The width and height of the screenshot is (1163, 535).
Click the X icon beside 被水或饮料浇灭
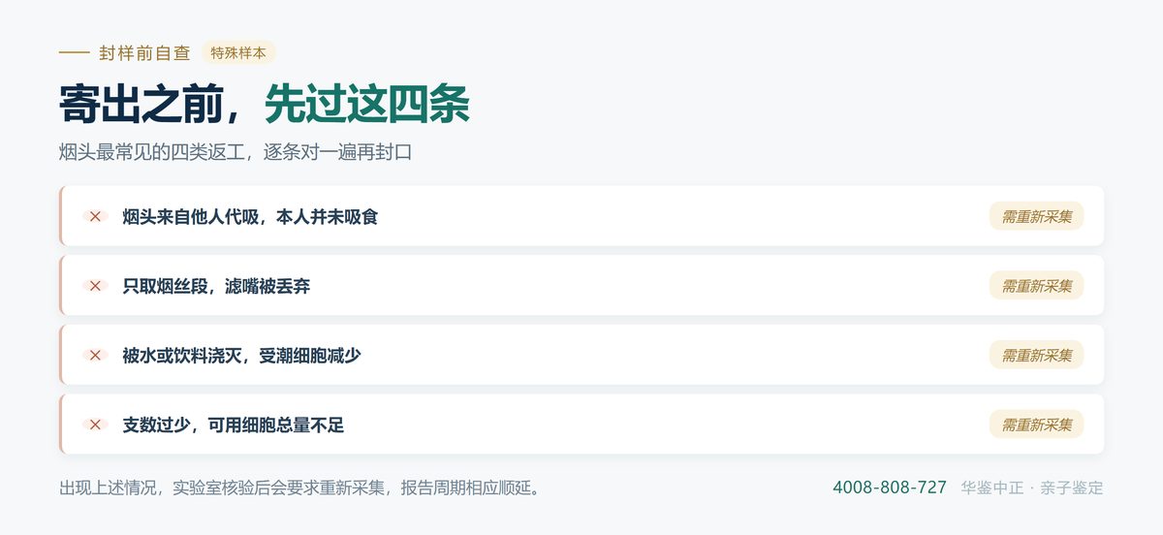[x=95, y=356]
